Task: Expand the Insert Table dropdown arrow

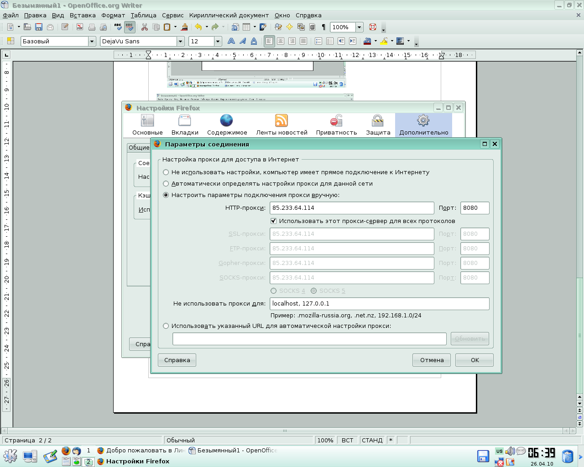Action: click(x=255, y=27)
